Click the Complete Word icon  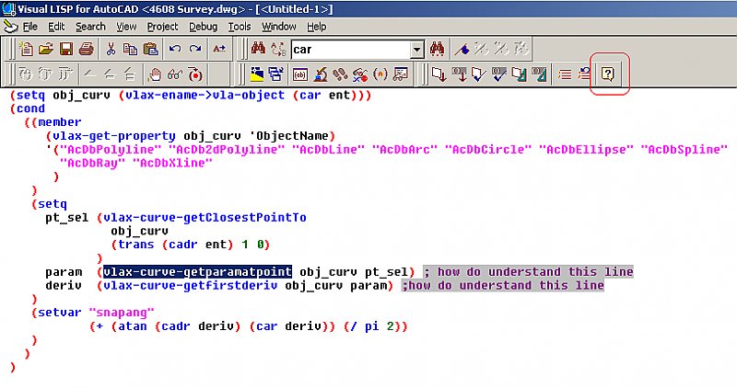coord(219,49)
